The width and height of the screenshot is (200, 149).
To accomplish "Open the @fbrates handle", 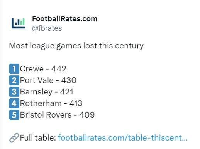I will click(x=47, y=28).
